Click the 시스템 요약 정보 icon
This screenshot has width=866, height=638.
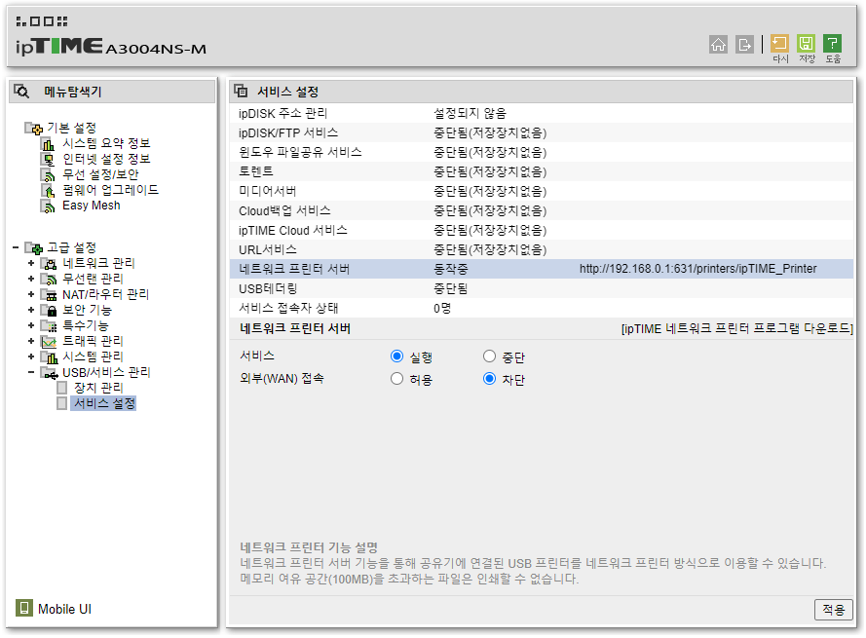tap(48, 144)
